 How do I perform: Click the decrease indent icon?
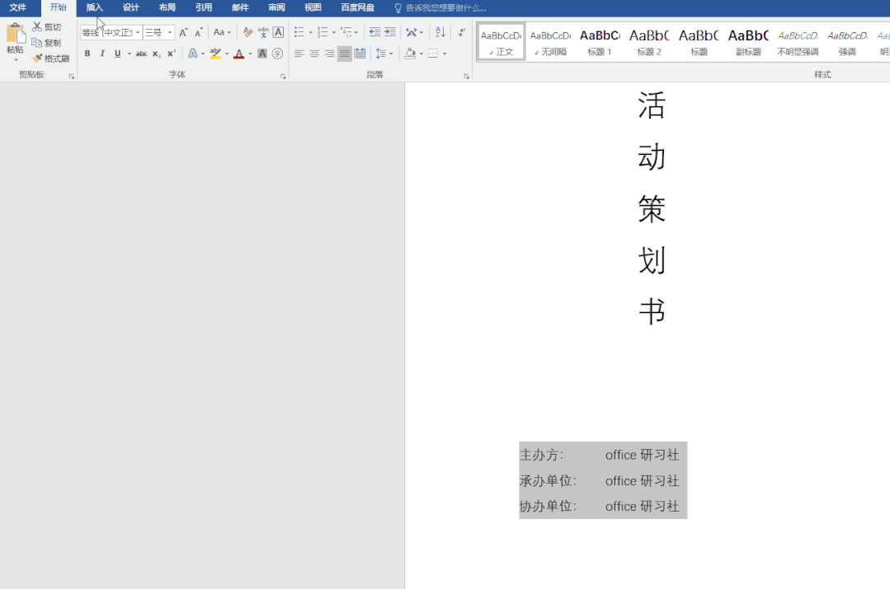374,32
